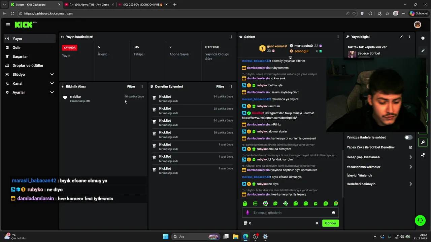
Task: Add page to favorites star icon
Action: pos(354,13)
